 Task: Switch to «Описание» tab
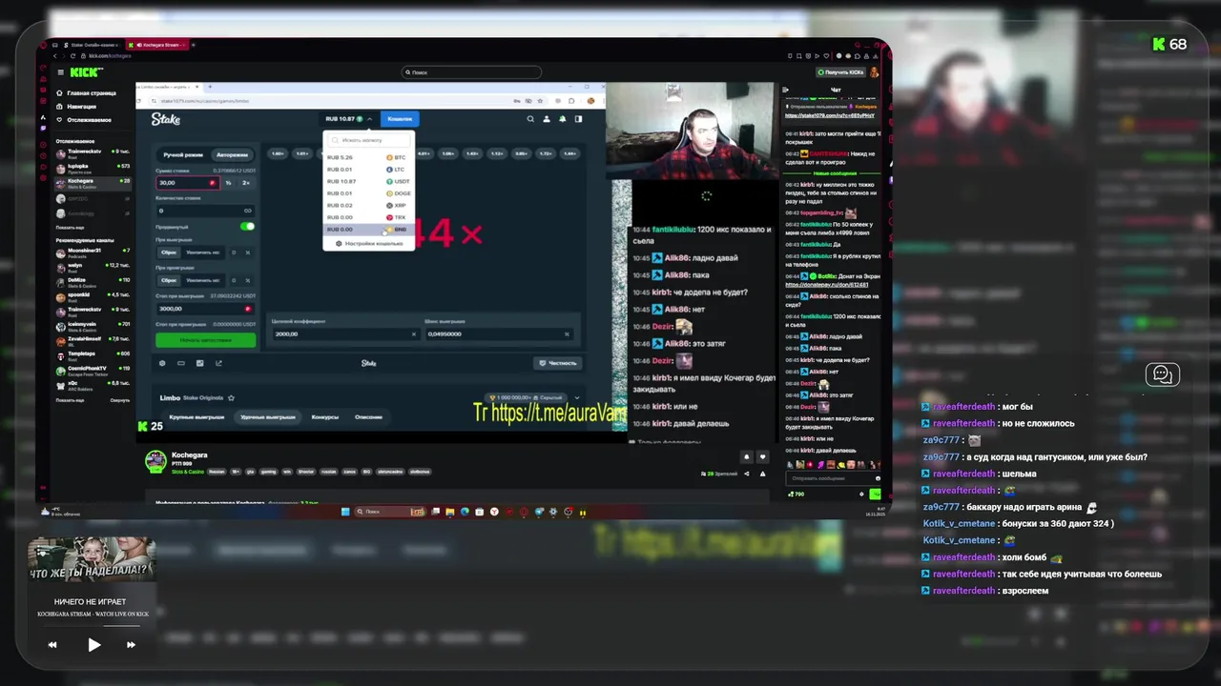[x=368, y=417]
